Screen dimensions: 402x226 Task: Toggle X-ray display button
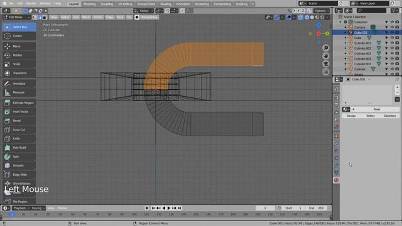[300, 17]
